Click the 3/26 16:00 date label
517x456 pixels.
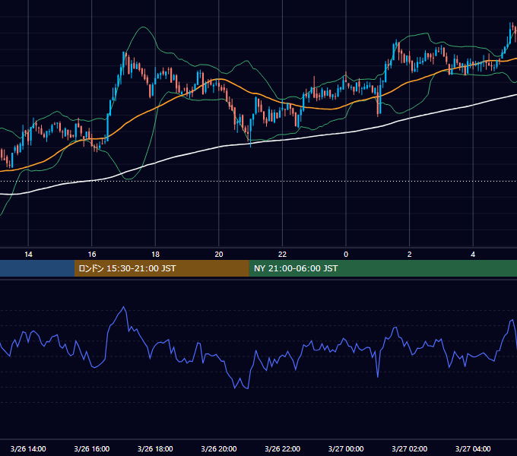pyautogui.click(x=92, y=448)
